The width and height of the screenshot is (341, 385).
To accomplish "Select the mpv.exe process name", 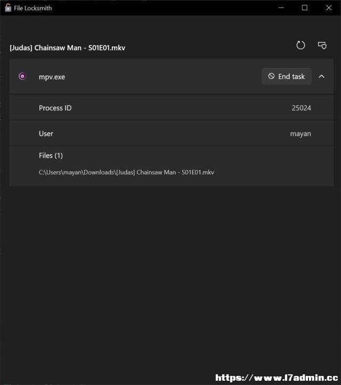I will coord(52,77).
